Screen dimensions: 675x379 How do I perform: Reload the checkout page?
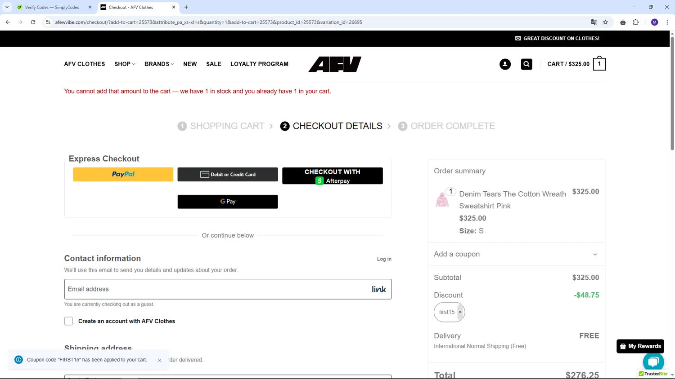(33, 22)
